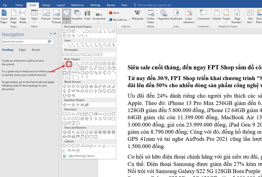
Task: Expand the My Add-ins dropdown arrow
Action: point(129,20)
